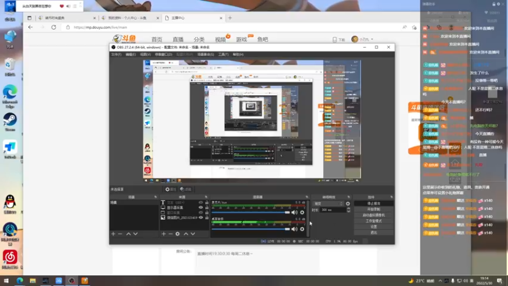
Task: Open OBS View menu
Action: click(145, 55)
